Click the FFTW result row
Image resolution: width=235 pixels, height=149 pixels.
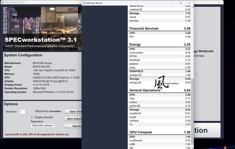(x=160, y=56)
